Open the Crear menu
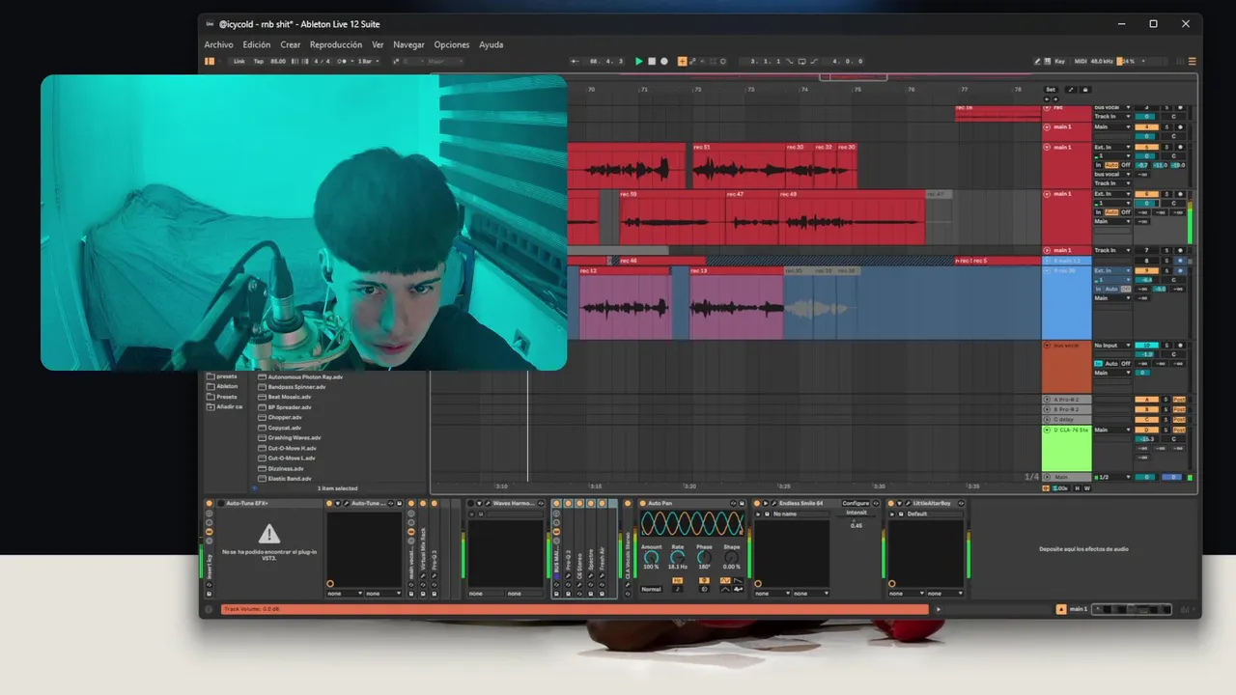Screen dimensions: 1236x695 [291, 44]
